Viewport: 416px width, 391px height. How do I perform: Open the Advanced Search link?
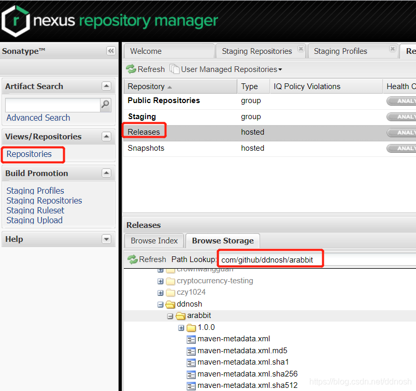point(38,118)
